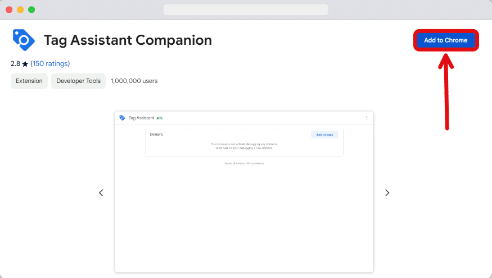Image resolution: width=492 pixels, height=278 pixels.
Task: Click Add domain in the preview screenshot
Action: tap(324, 135)
